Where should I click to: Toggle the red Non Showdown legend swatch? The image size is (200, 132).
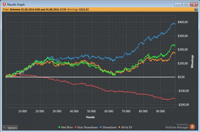click(75, 127)
